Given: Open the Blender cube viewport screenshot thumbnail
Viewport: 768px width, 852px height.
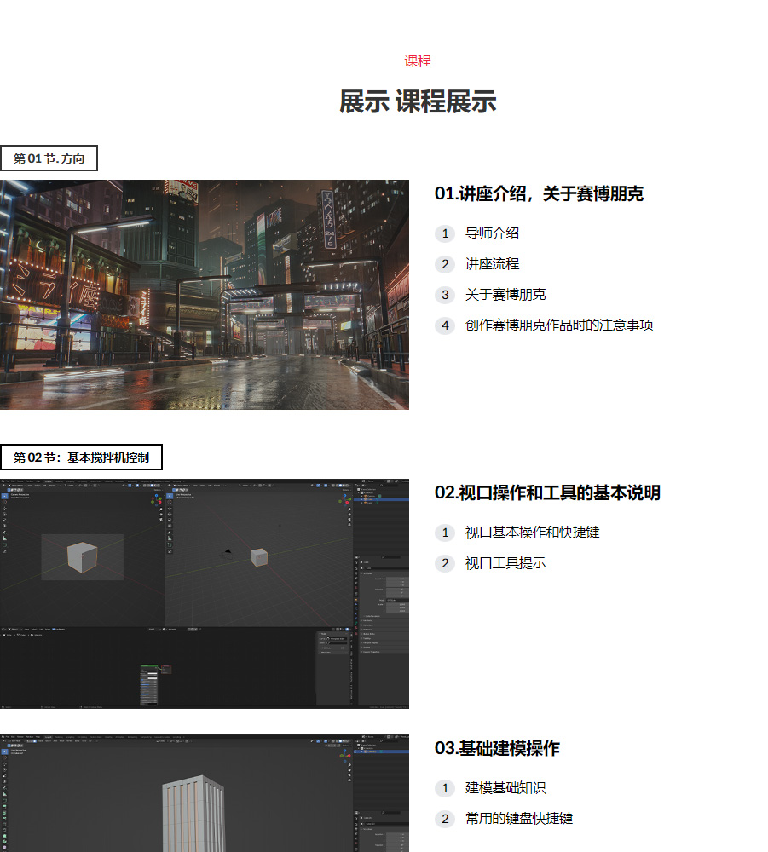Looking at the screenshot, I should pos(205,594).
